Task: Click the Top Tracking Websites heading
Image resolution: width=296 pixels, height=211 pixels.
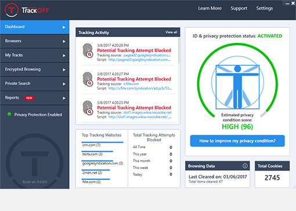Action: click(102, 135)
